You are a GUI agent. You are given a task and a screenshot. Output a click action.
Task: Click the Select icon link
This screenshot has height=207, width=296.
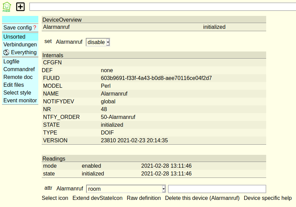pos(55,198)
